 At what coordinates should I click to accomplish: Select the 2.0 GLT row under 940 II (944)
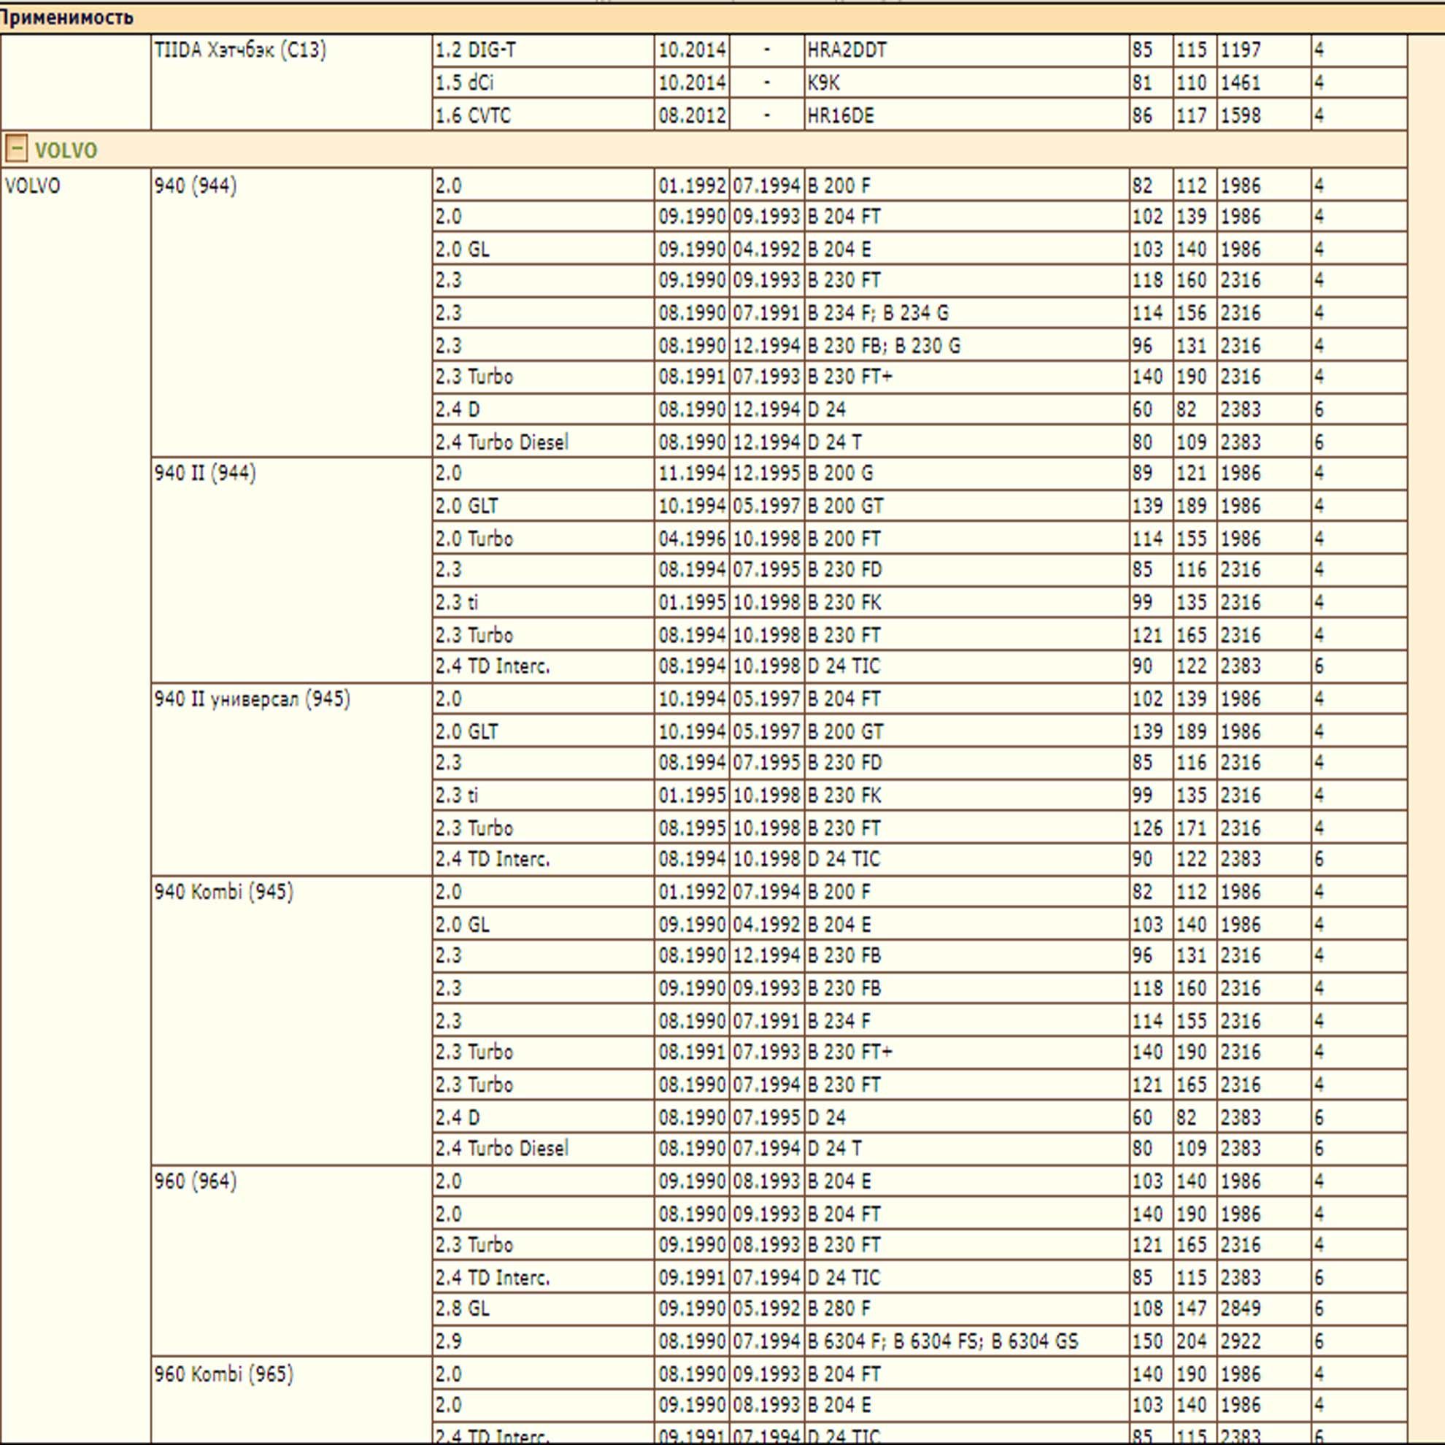(920, 506)
